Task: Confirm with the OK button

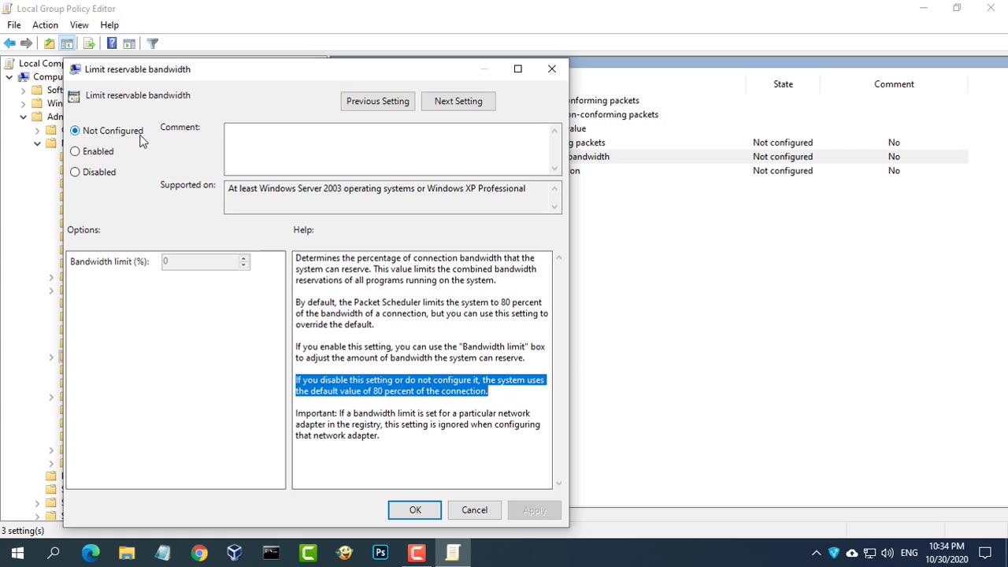Action: click(x=415, y=510)
